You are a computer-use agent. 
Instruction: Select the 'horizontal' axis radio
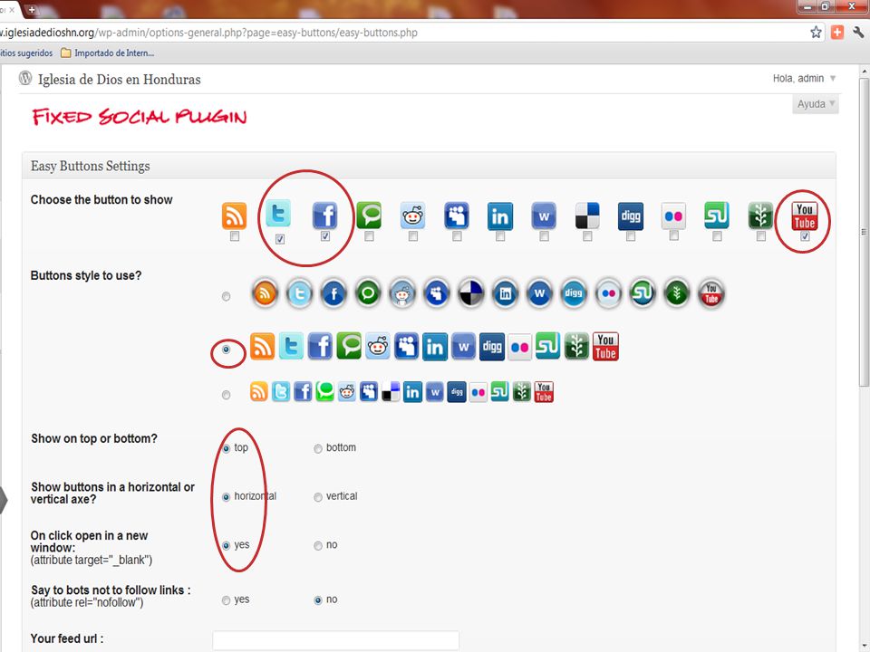point(226,497)
